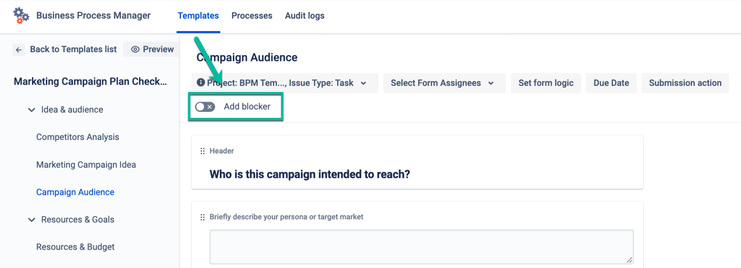Image resolution: width=741 pixels, height=268 pixels.
Task: Collapse the Idea & audience section
Action: point(31,110)
